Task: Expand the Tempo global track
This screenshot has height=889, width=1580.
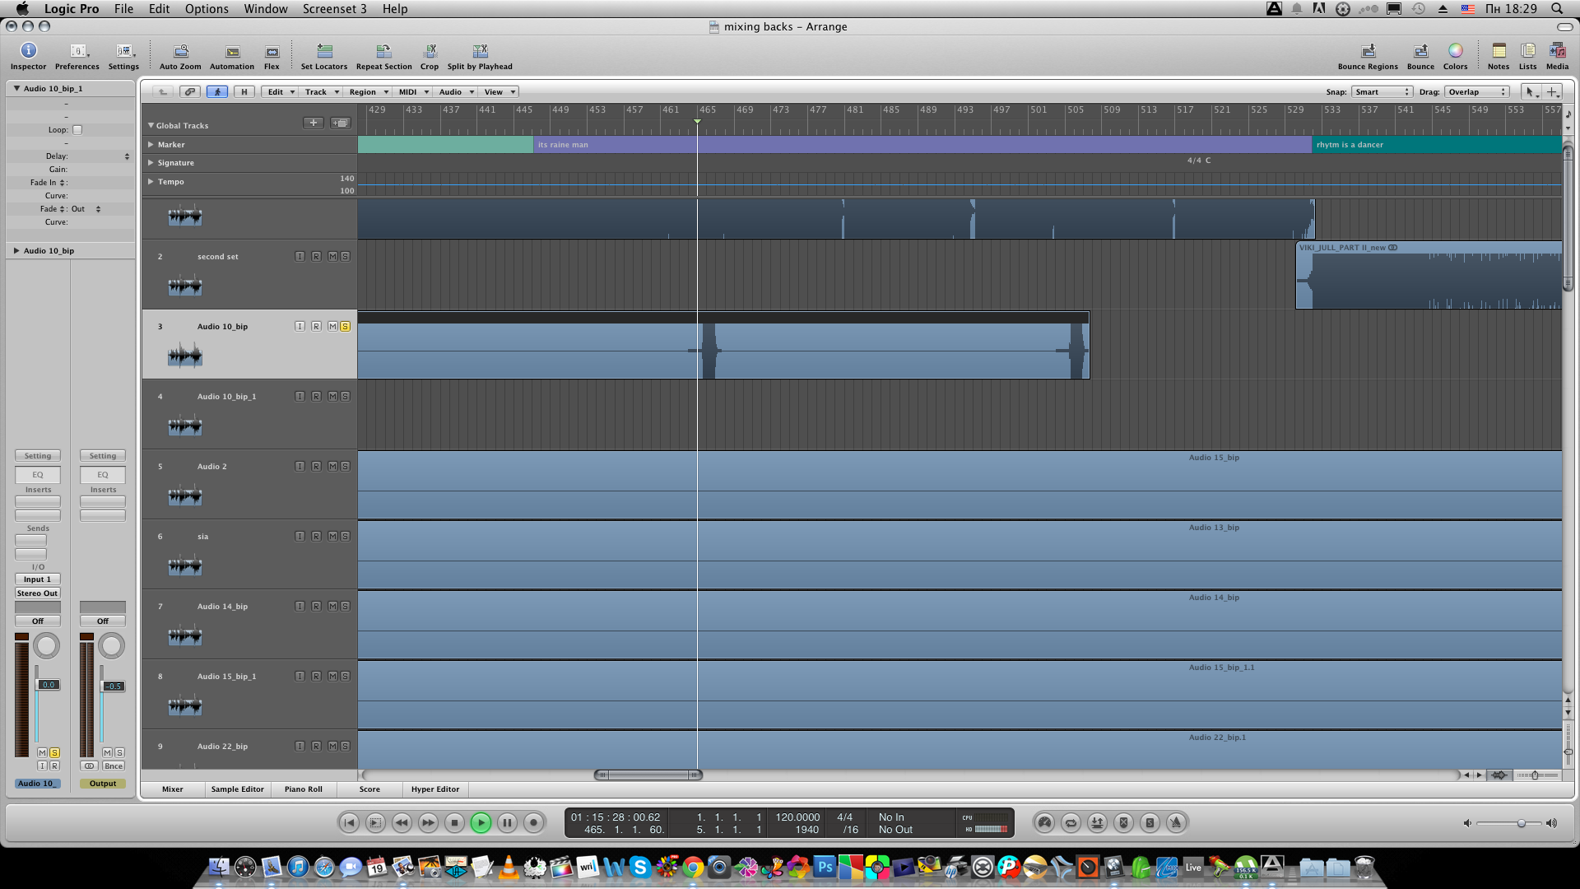Action: pyautogui.click(x=151, y=182)
